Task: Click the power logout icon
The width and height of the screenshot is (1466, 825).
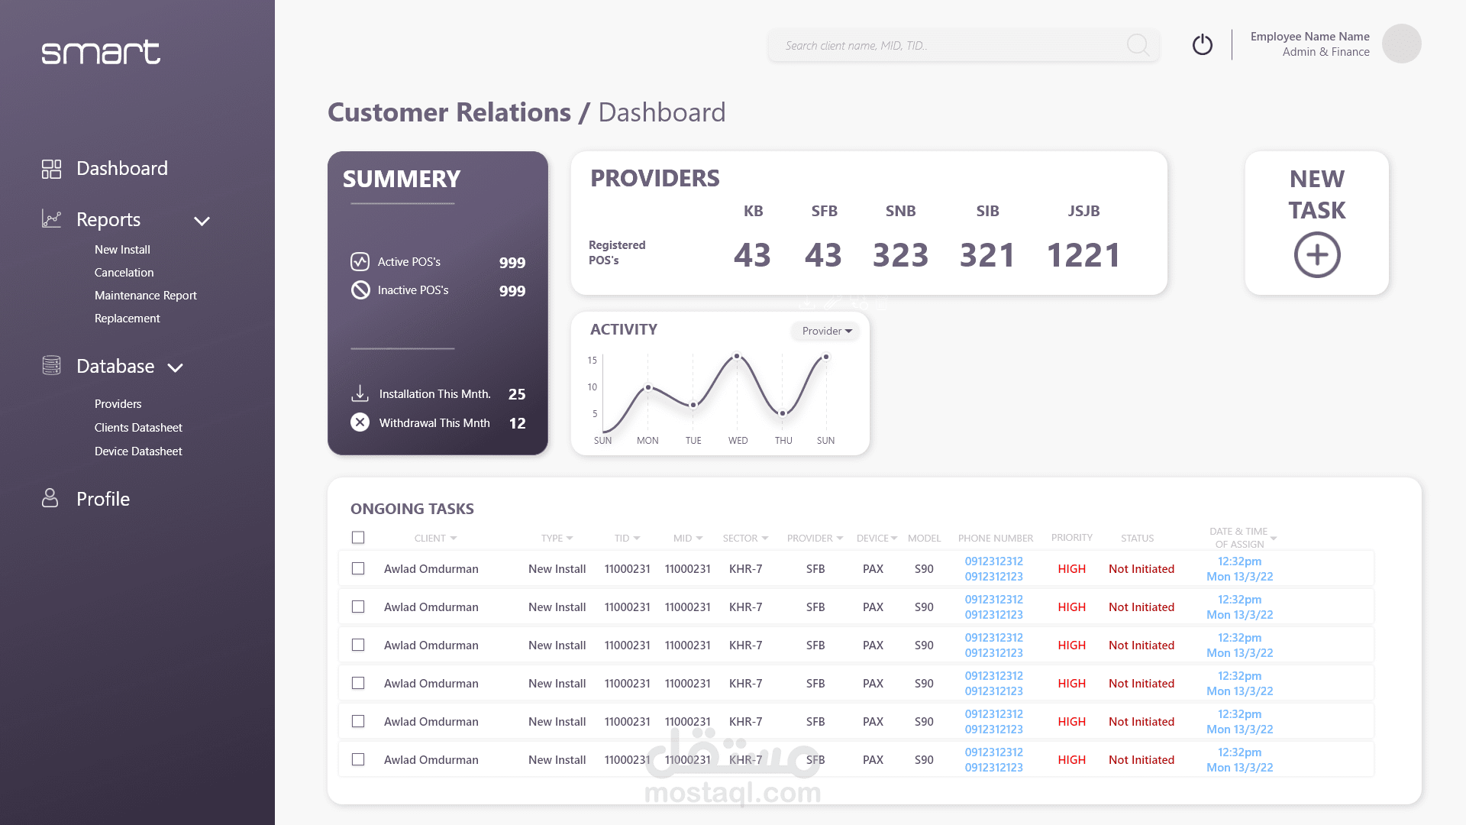Action: click(1203, 45)
